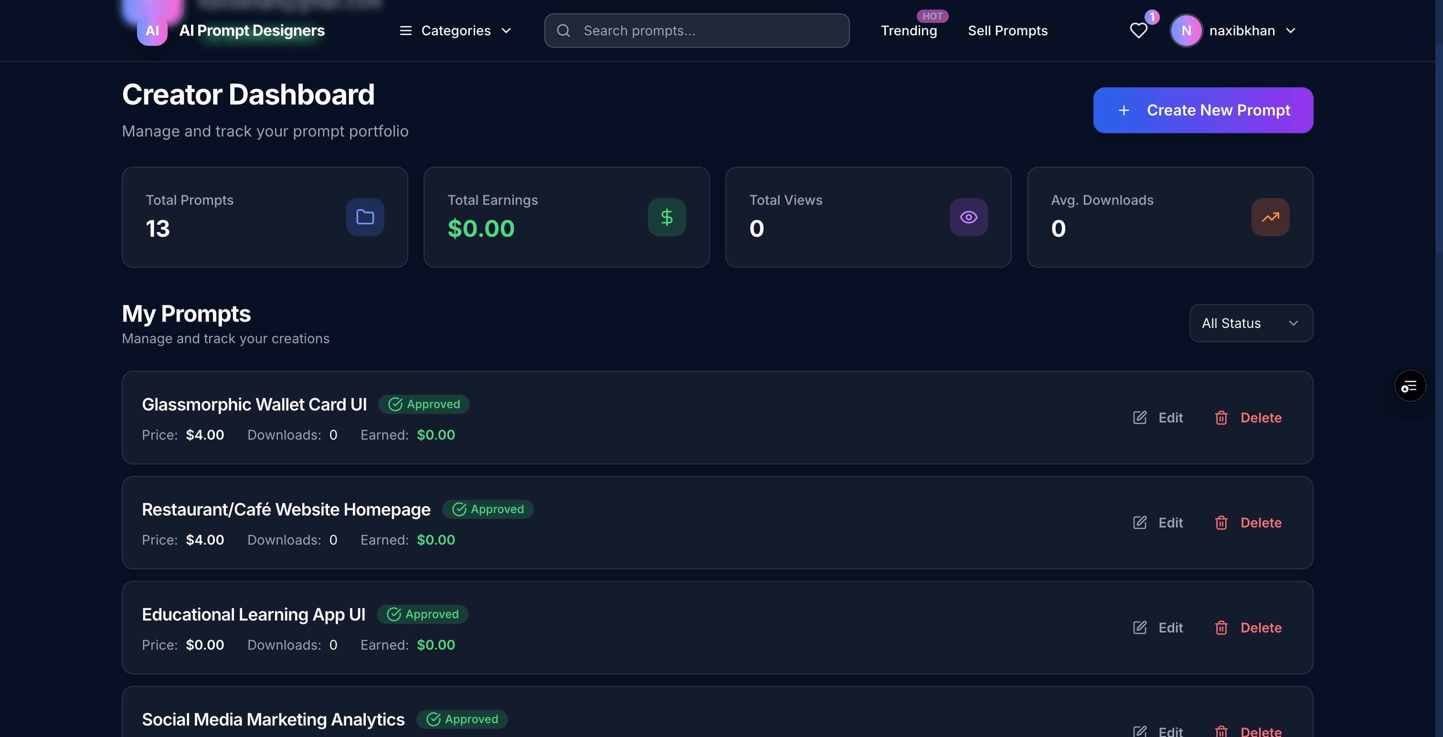Click the Total Earnings dollar icon

[x=667, y=217]
